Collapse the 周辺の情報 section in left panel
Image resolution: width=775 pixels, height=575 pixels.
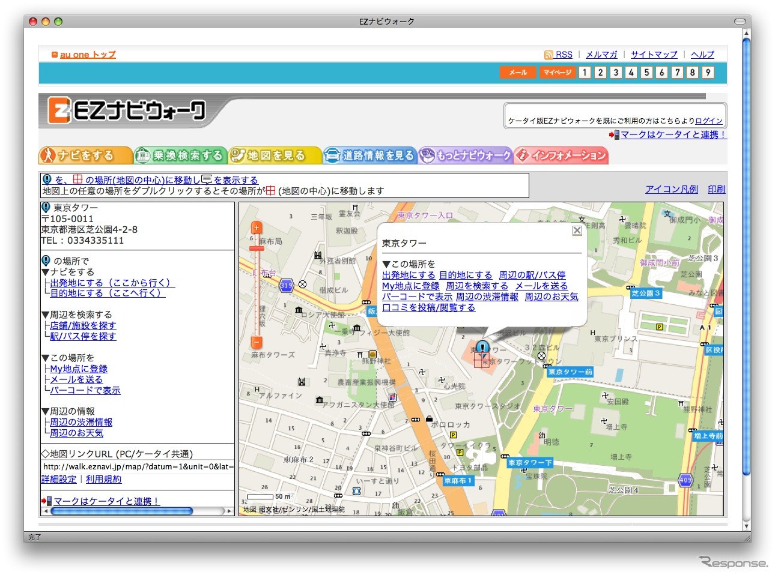point(46,411)
